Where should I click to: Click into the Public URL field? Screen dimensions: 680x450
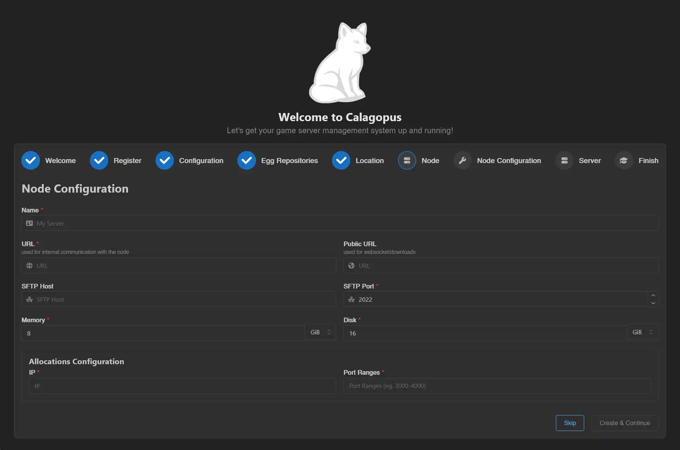(x=501, y=266)
